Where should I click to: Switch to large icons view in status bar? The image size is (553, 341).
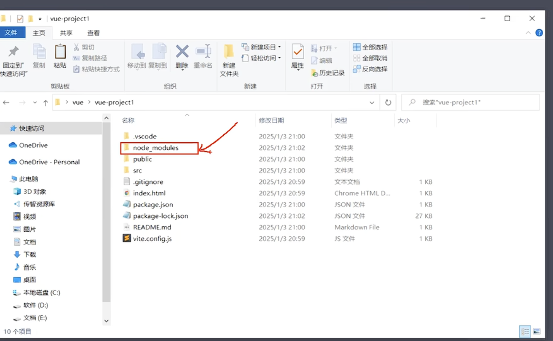coord(536,332)
